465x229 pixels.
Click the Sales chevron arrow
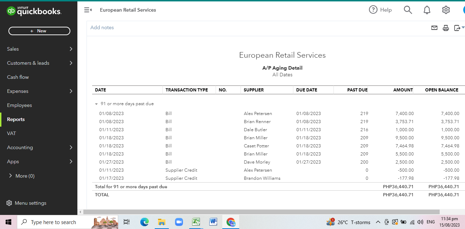(71, 49)
